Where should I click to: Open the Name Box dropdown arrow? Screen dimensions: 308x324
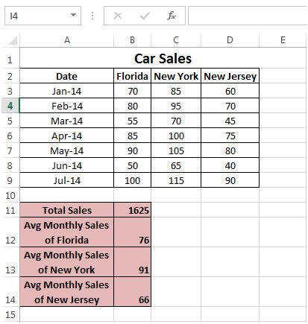[x=73, y=15]
